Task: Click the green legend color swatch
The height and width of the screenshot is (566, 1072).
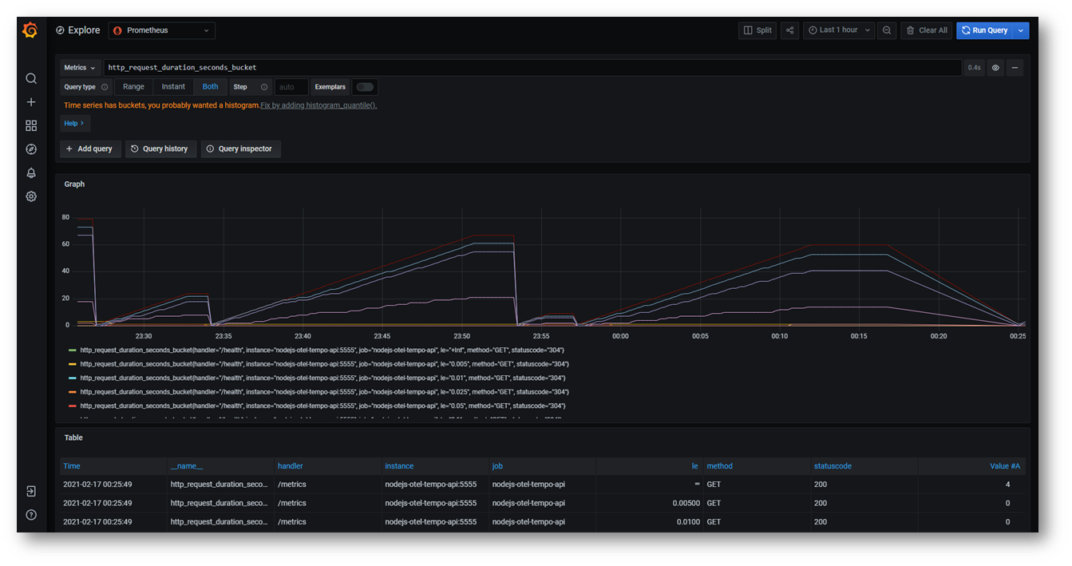Action: 73,350
